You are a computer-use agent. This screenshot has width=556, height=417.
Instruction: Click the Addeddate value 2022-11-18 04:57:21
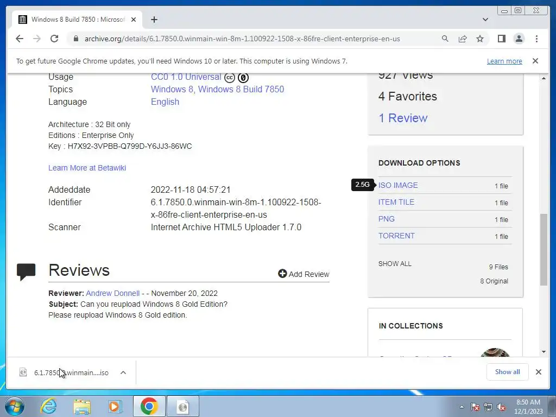(191, 189)
